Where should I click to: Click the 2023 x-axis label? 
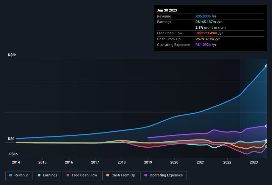(x=253, y=162)
